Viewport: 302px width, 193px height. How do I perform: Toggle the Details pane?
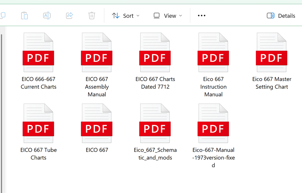coord(281,16)
